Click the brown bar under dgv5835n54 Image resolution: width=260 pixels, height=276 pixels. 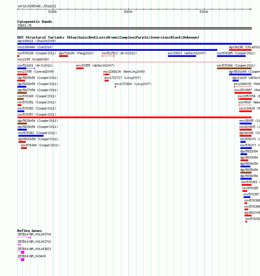246,173
